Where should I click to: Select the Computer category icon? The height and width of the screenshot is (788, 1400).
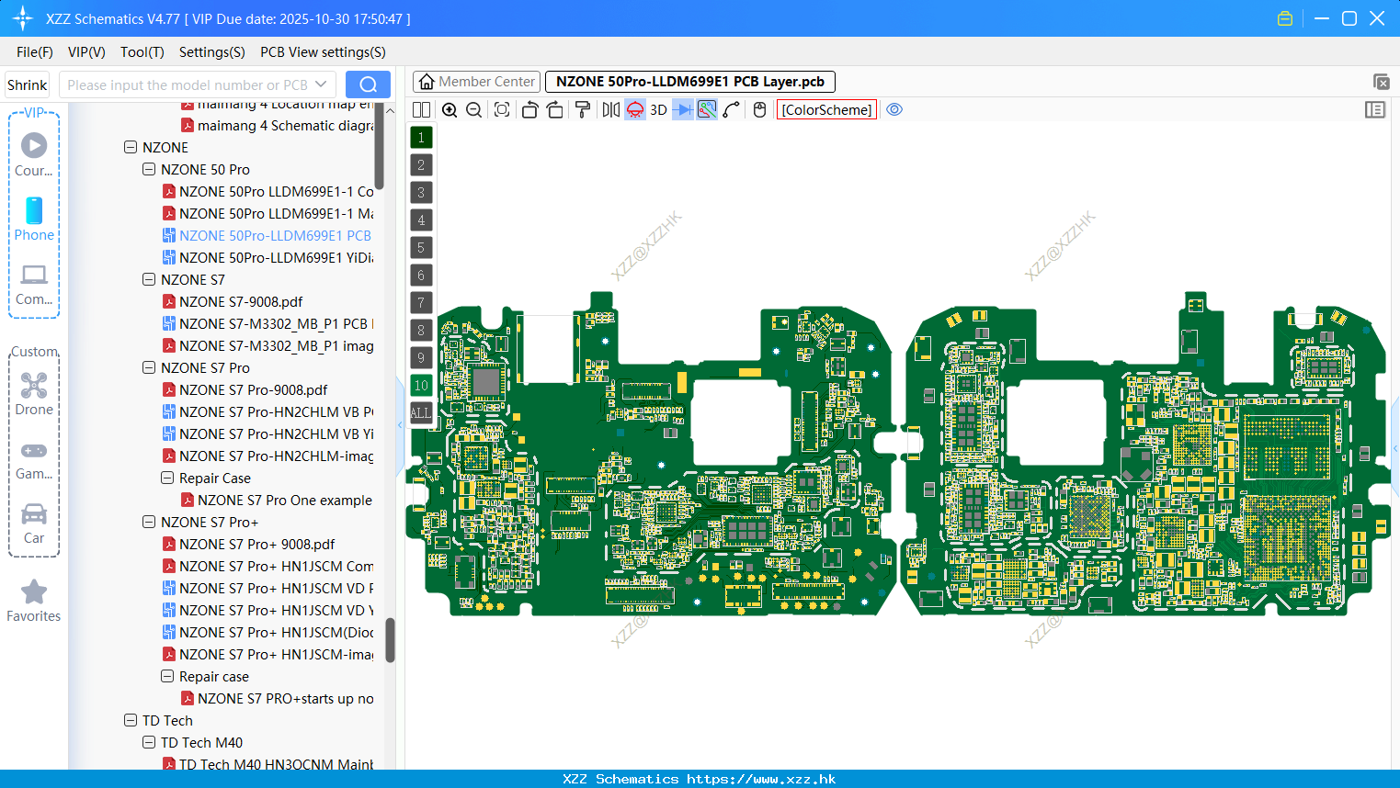coord(34,284)
